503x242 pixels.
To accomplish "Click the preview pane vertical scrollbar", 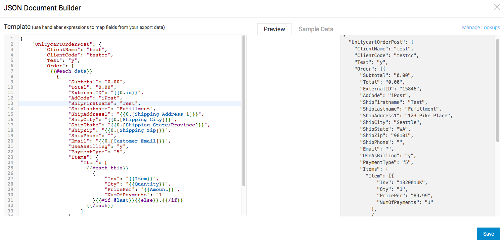I will (x=497, y=90).
